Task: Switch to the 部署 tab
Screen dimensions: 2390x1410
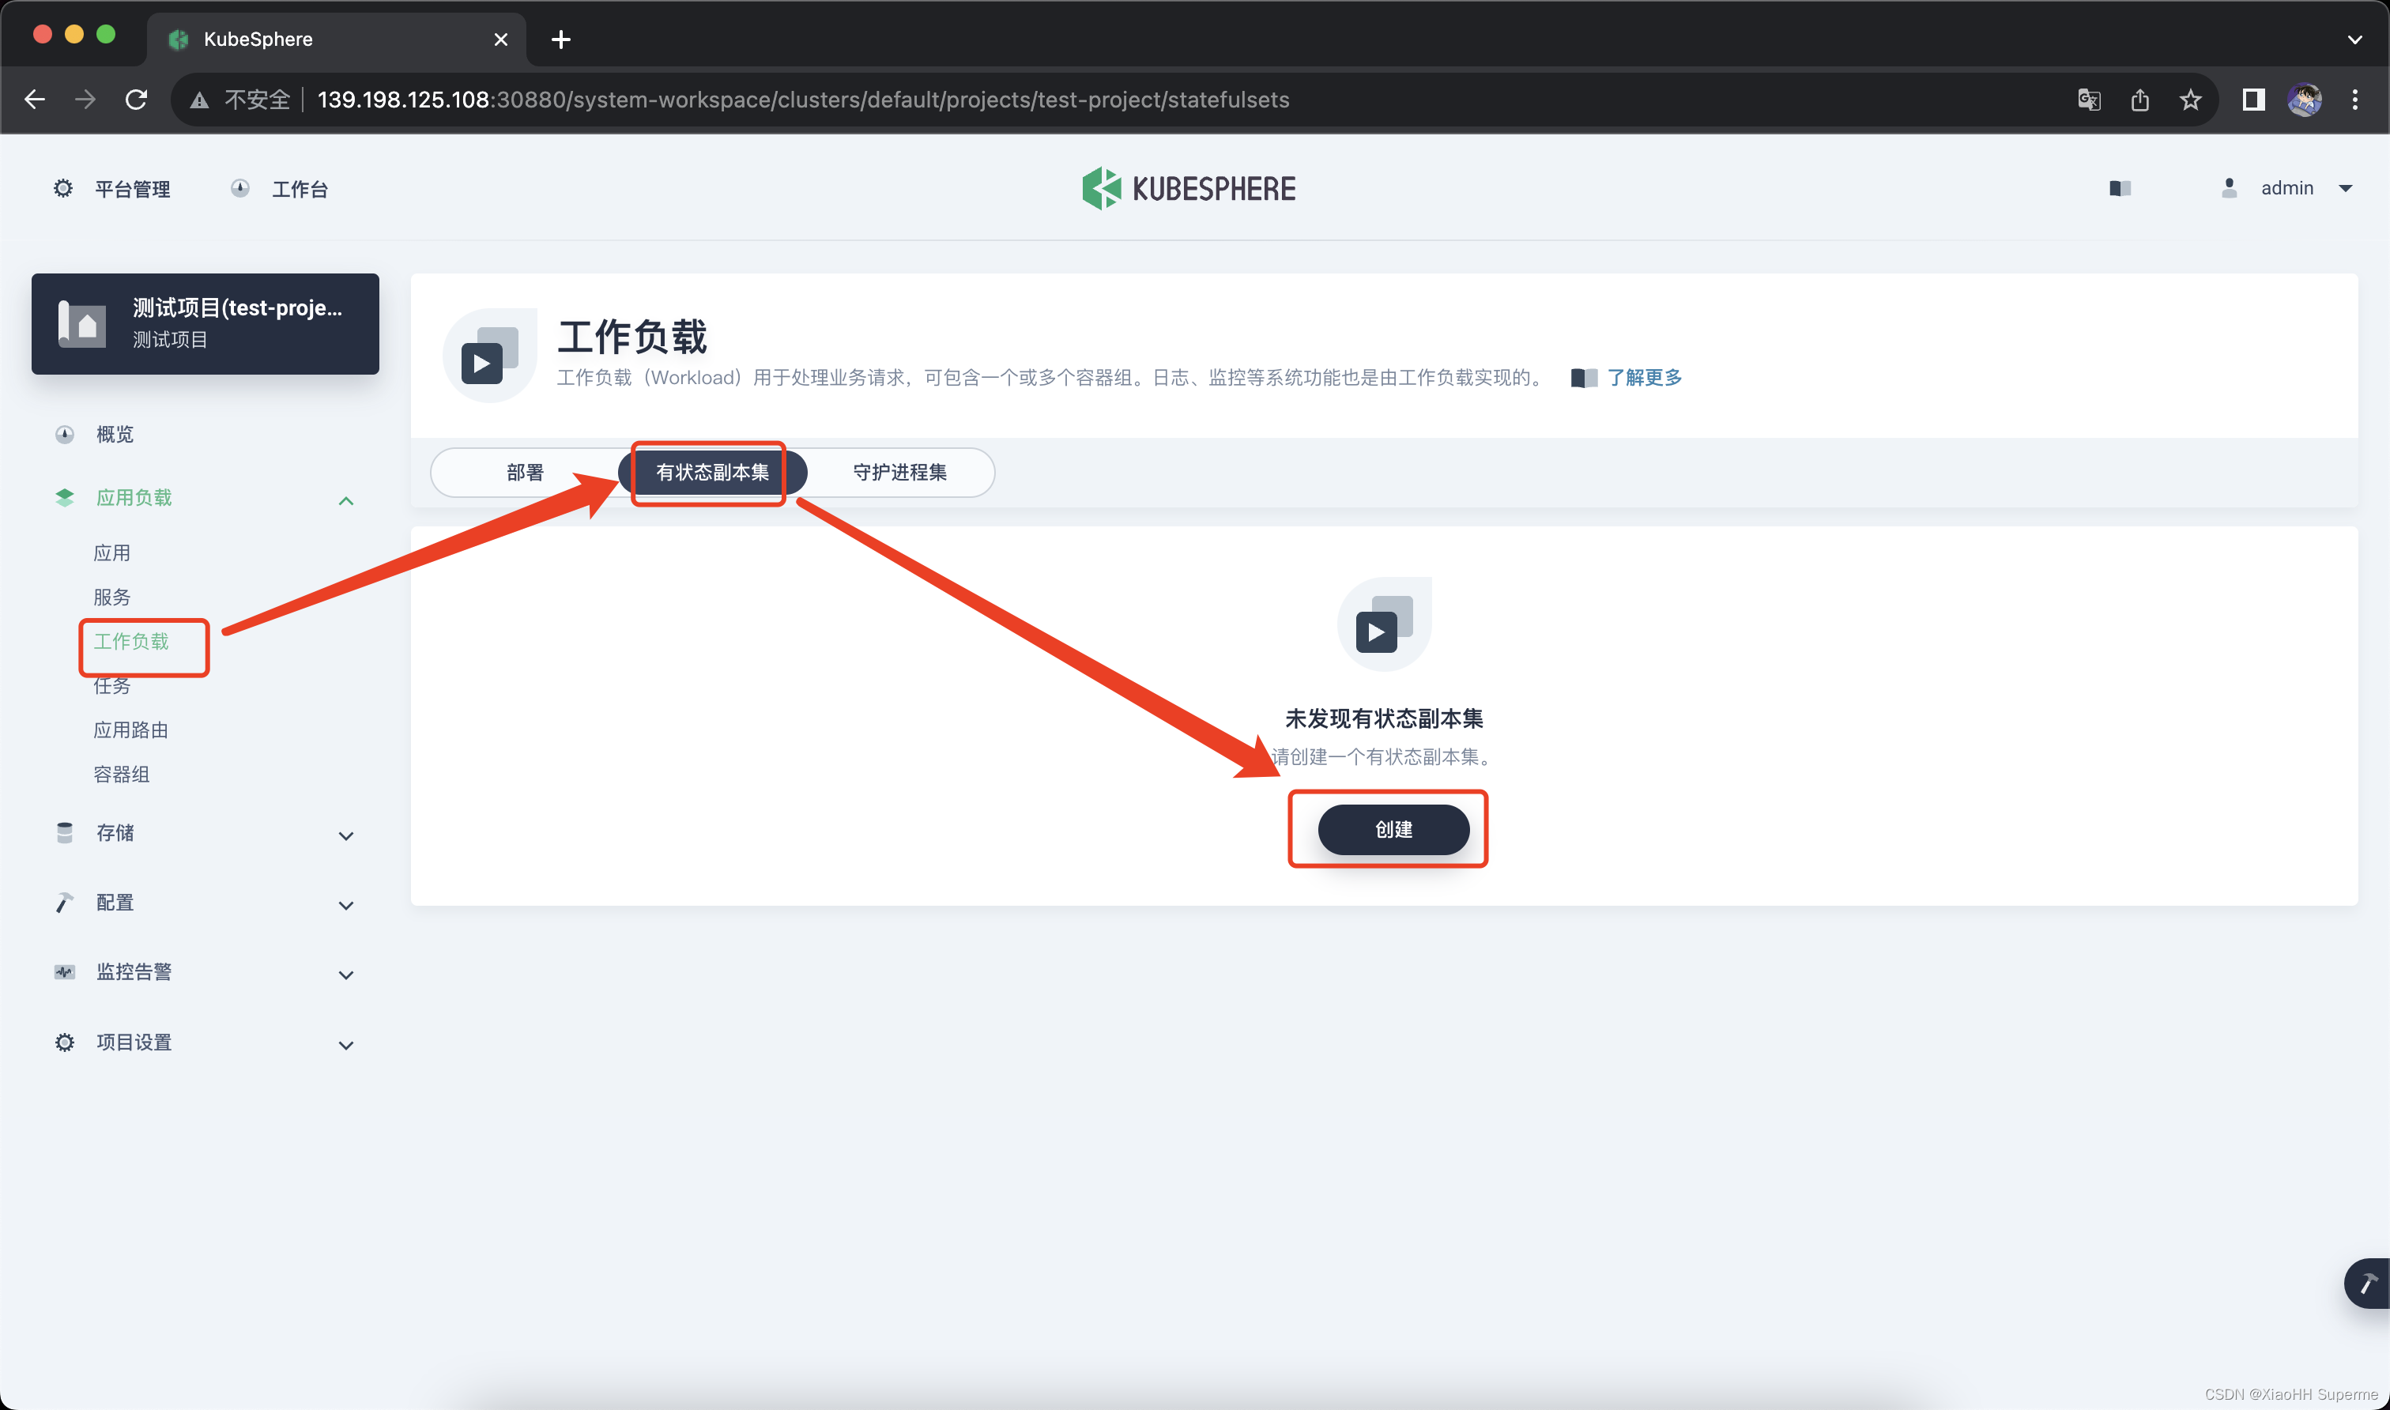Action: (524, 472)
